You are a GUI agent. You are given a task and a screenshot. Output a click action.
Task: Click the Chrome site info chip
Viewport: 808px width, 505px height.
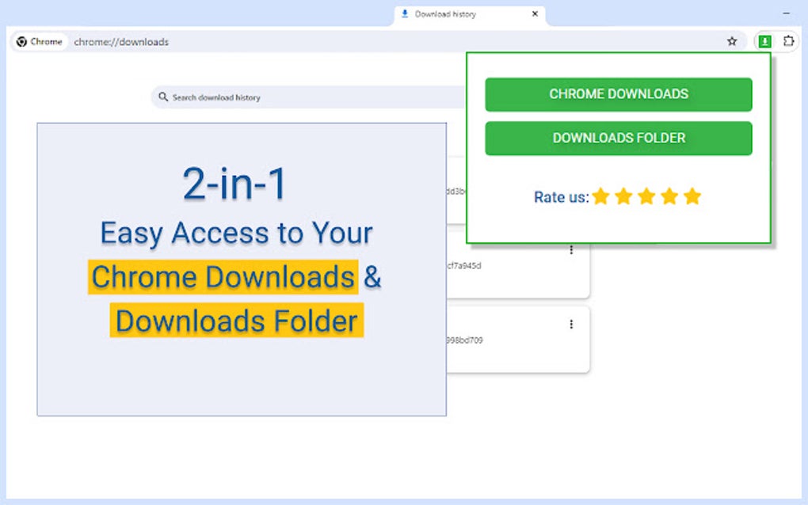click(40, 42)
